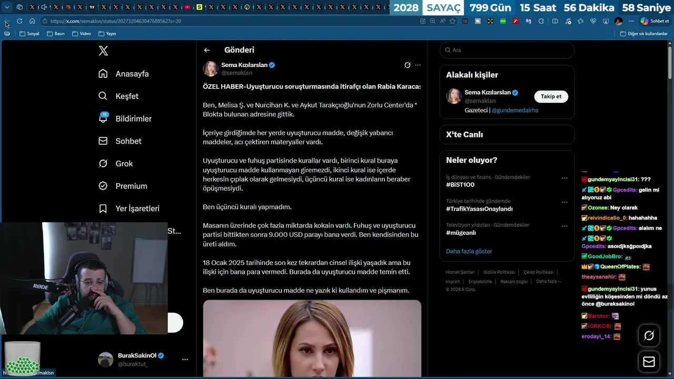Show more trends via Daha fazla göster
The width and height of the screenshot is (674, 379).
469,251
